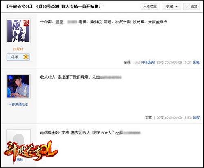Report the second post via 举报
Image resolution: width=204 pixels, height=168 pixels.
click(149, 118)
